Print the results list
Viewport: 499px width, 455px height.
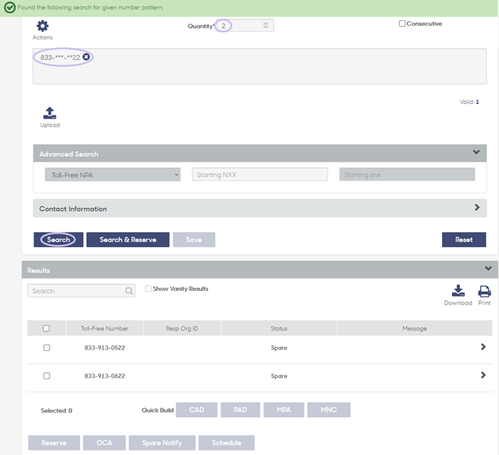pos(484,291)
